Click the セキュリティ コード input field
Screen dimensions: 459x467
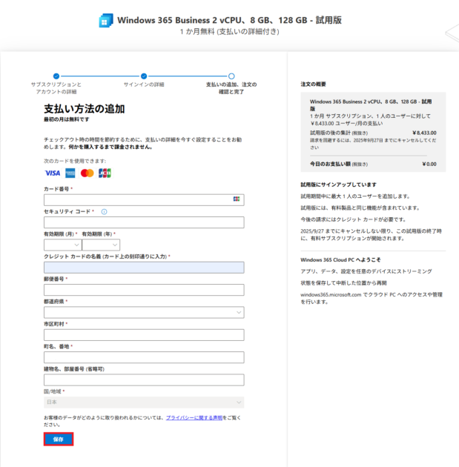pos(144,222)
